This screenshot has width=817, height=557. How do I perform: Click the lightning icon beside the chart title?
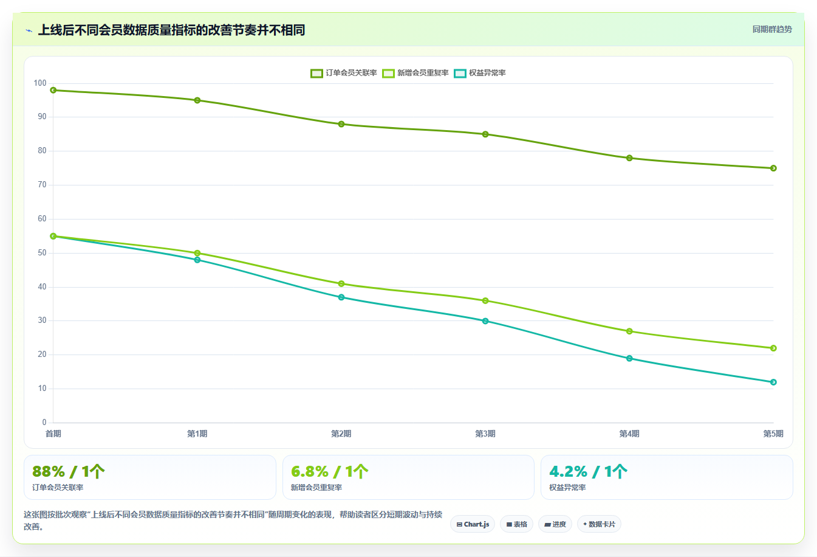(29, 30)
